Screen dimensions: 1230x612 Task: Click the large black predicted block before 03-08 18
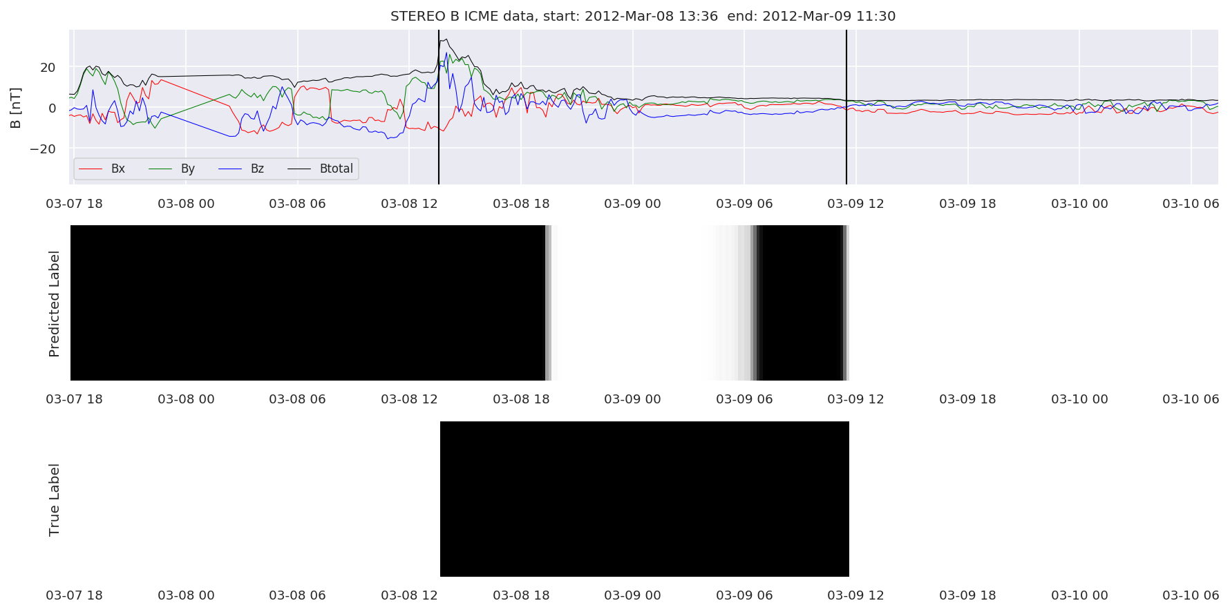click(308, 303)
